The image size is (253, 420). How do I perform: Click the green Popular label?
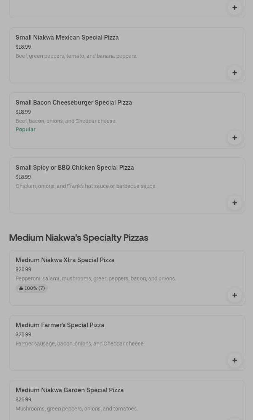click(26, 130)
